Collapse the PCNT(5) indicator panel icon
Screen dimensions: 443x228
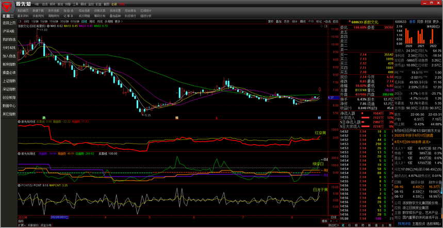click(x=20, y=185)
